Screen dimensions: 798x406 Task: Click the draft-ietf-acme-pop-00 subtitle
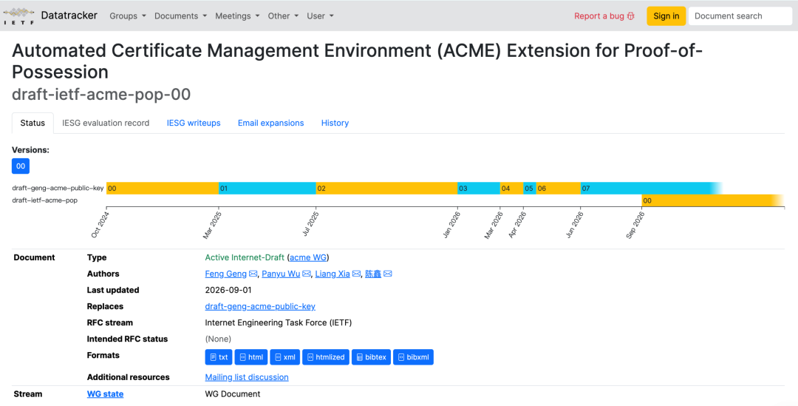point(101,94)
